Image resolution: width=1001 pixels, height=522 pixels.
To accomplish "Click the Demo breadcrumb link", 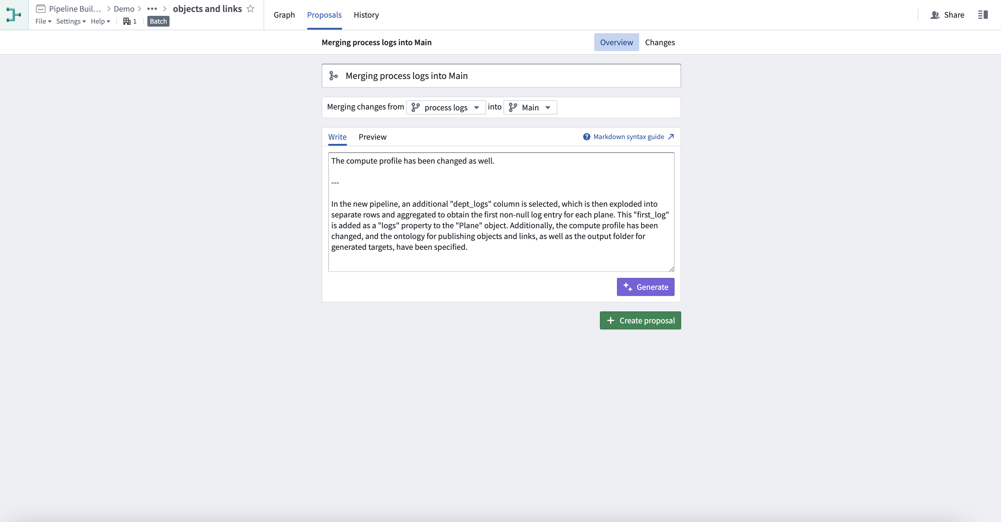I will point(124,9).
